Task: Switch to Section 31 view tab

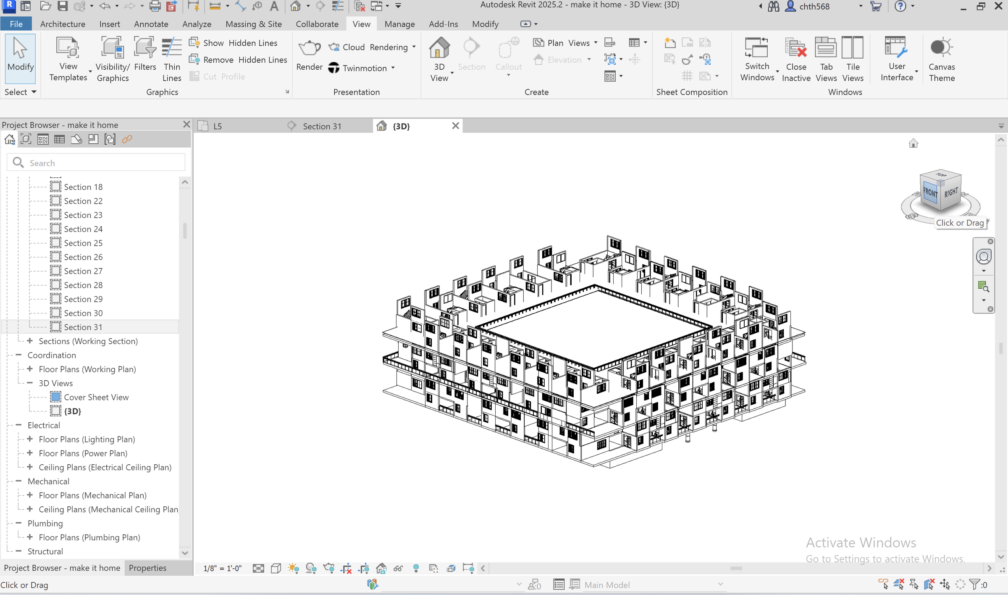Action: (322, 126)
